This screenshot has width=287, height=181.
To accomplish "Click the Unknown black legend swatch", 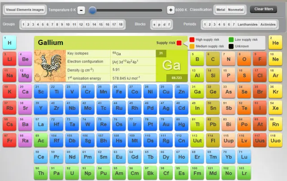I will pyautogui.click(x=231, y=46).
